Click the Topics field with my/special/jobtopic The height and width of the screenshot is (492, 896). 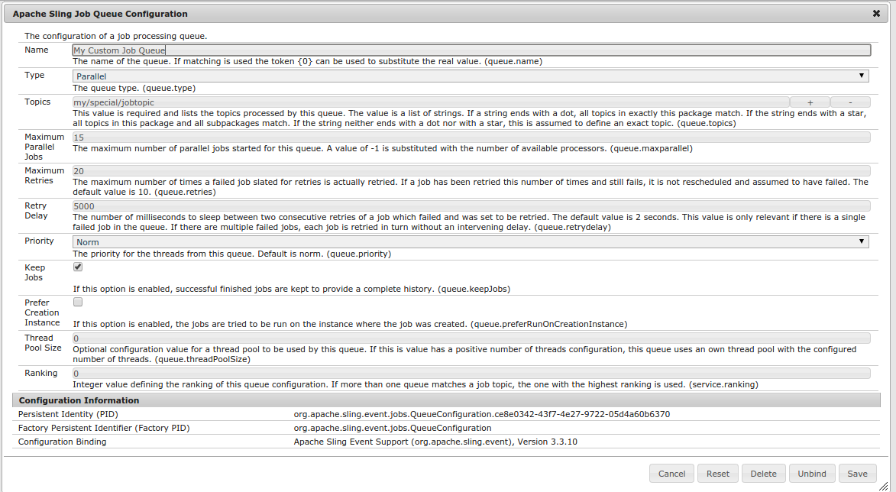(431, 102)
